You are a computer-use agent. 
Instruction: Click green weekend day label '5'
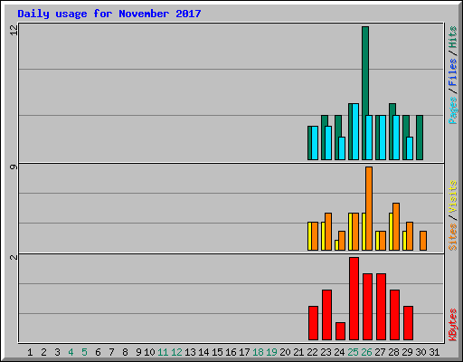click(84, 352)
